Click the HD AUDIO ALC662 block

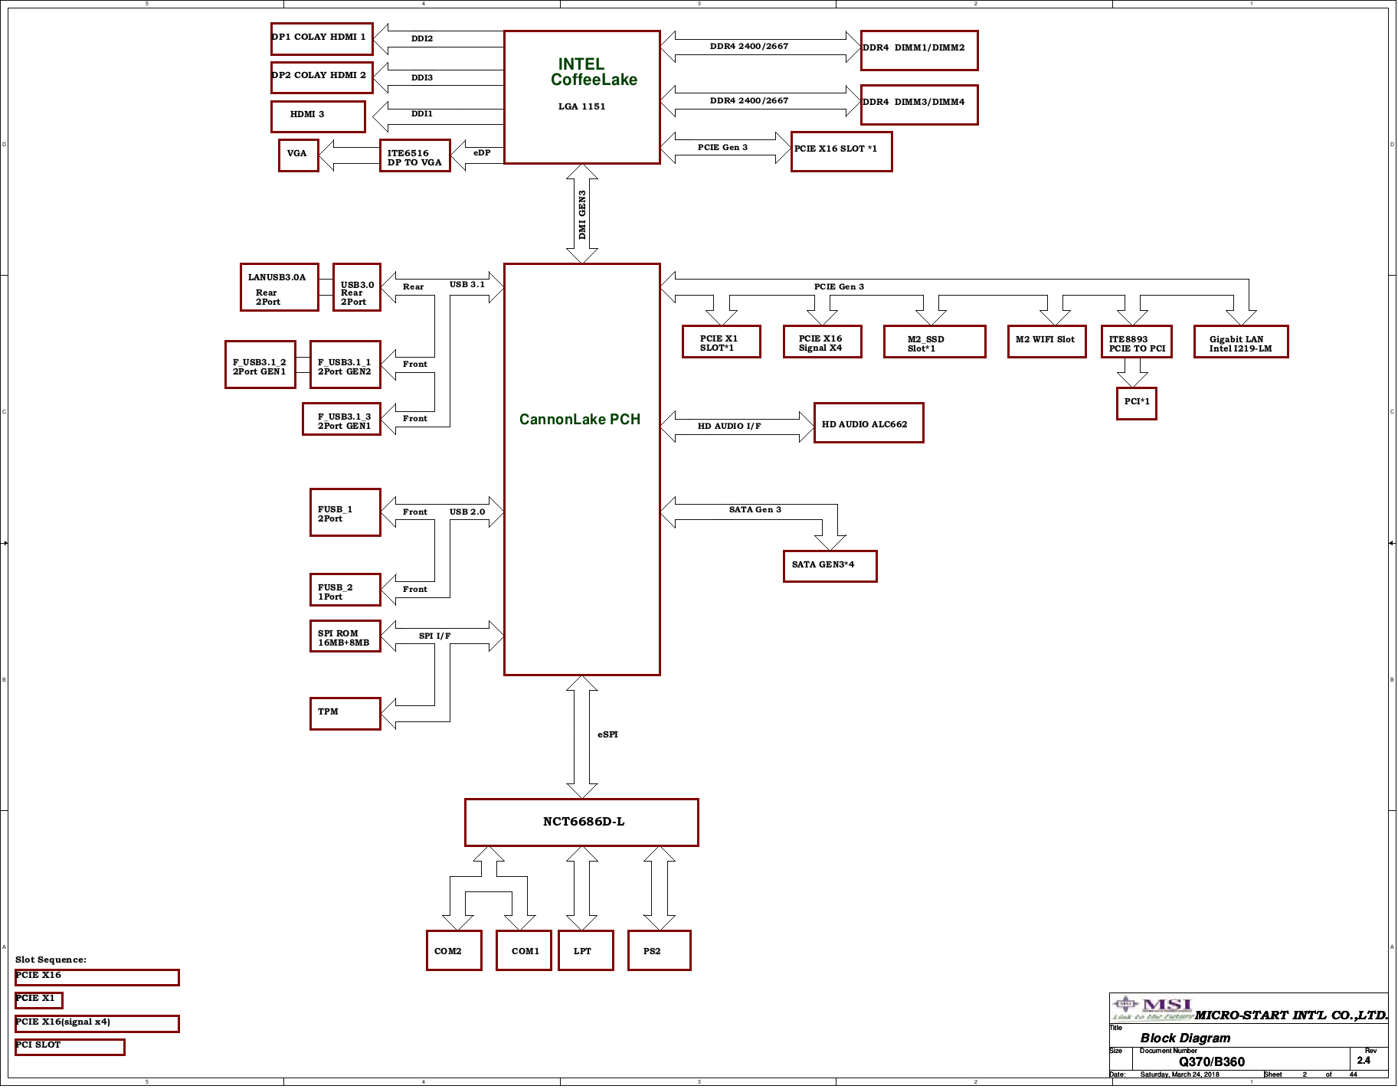(x=869, y=423)
